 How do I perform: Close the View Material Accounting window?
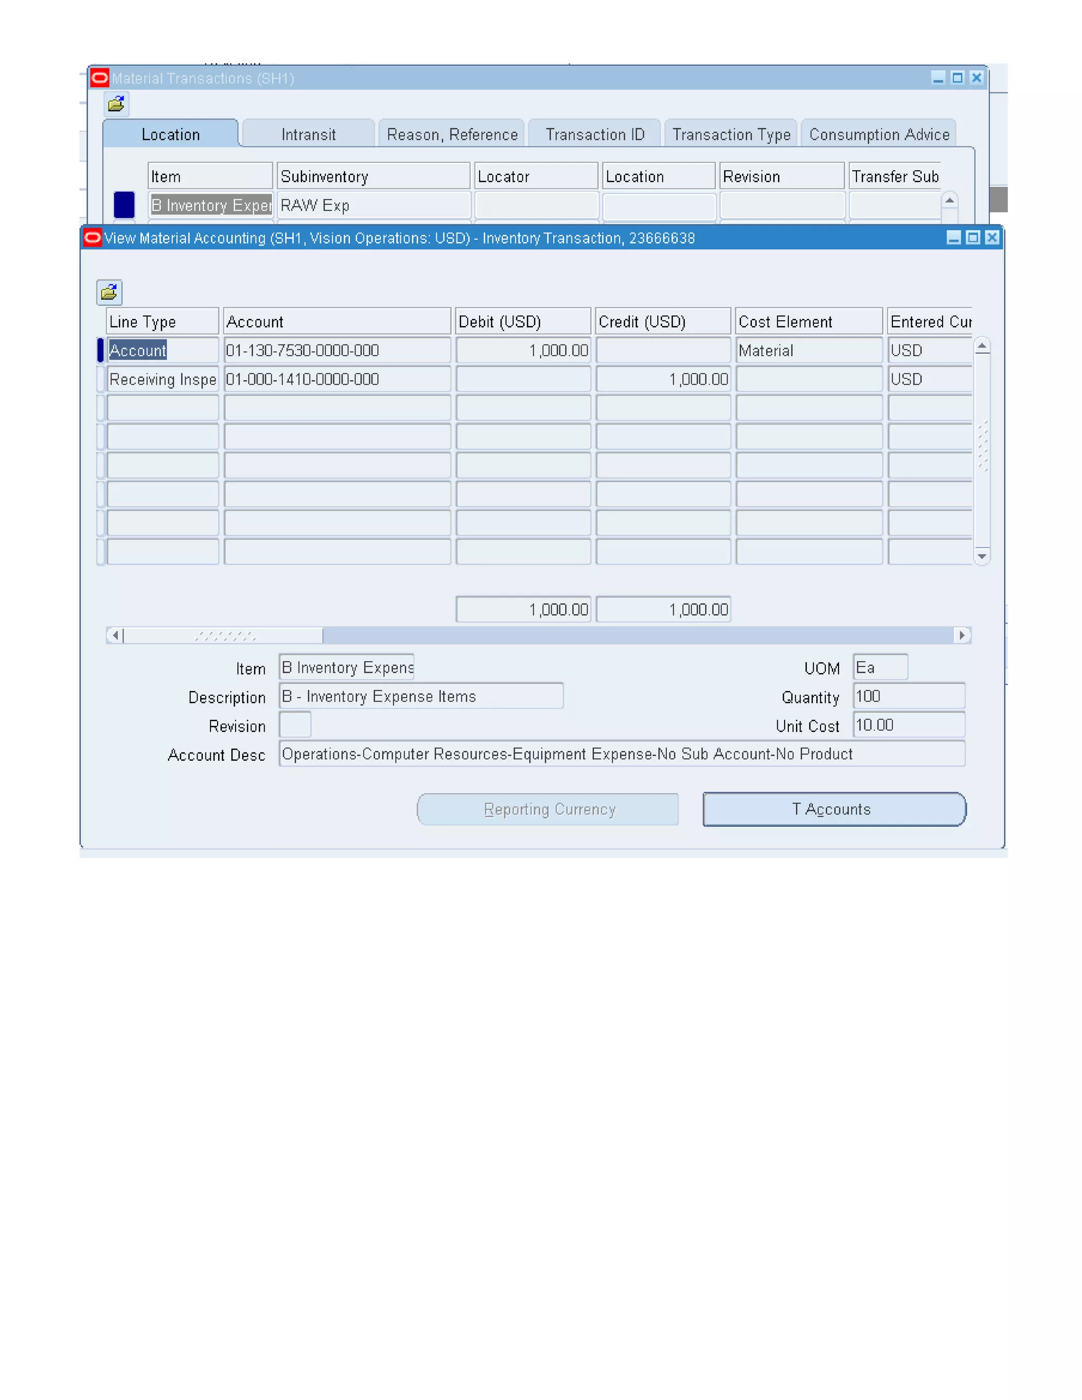click(992, 238)
